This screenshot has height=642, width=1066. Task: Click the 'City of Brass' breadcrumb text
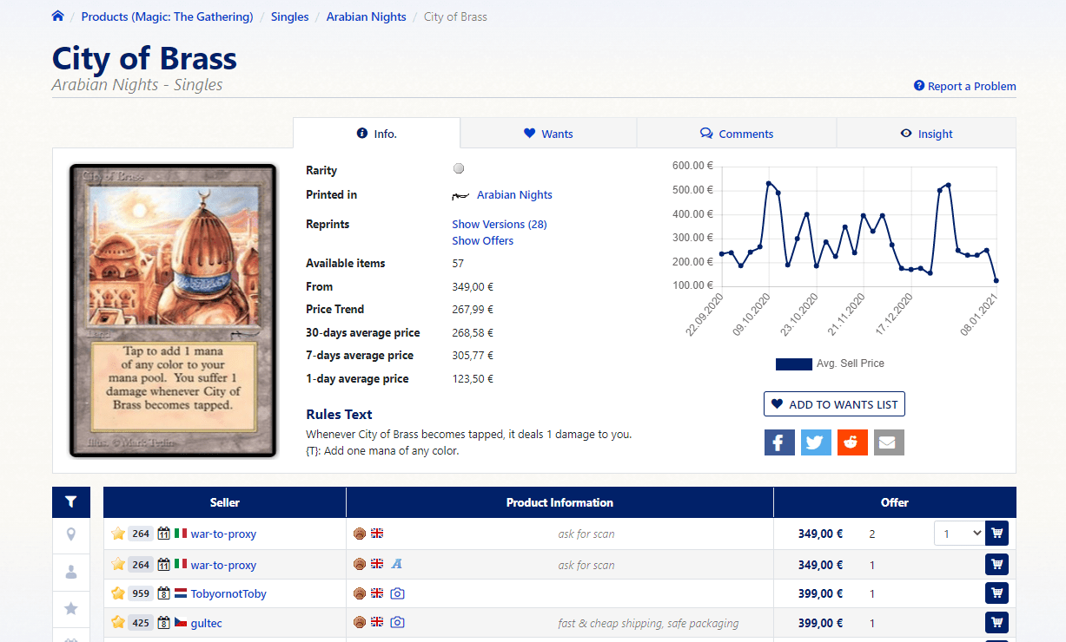point(455,16)
